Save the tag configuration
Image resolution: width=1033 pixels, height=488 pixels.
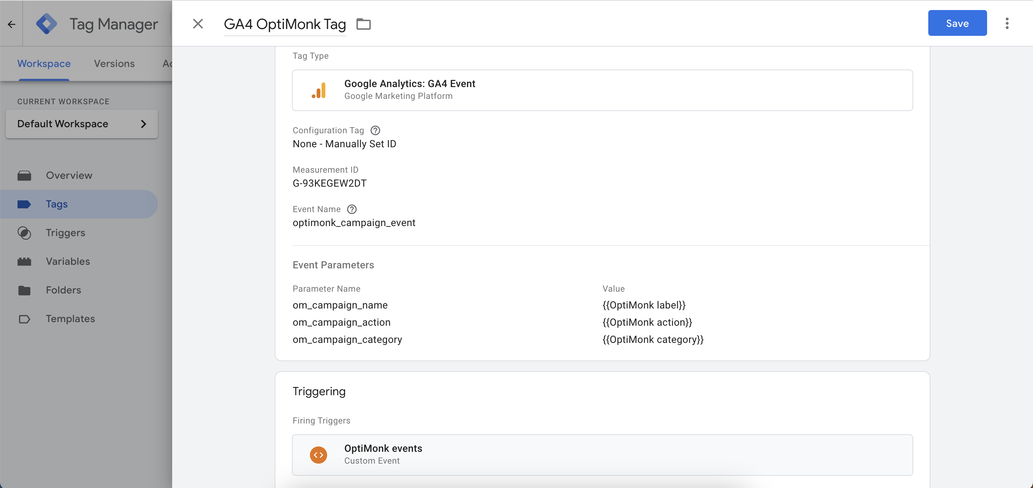click(x=957, y=23)
